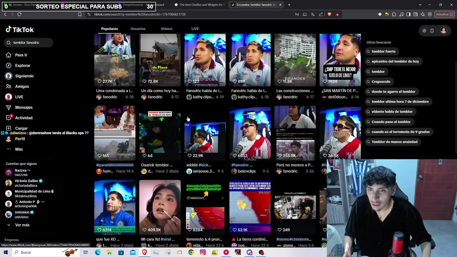Click the mobile app icon in TikTok header
Image resolution: width=457 pixels, height=257 pixels.
pyautogui.click(x=432, y=31)
